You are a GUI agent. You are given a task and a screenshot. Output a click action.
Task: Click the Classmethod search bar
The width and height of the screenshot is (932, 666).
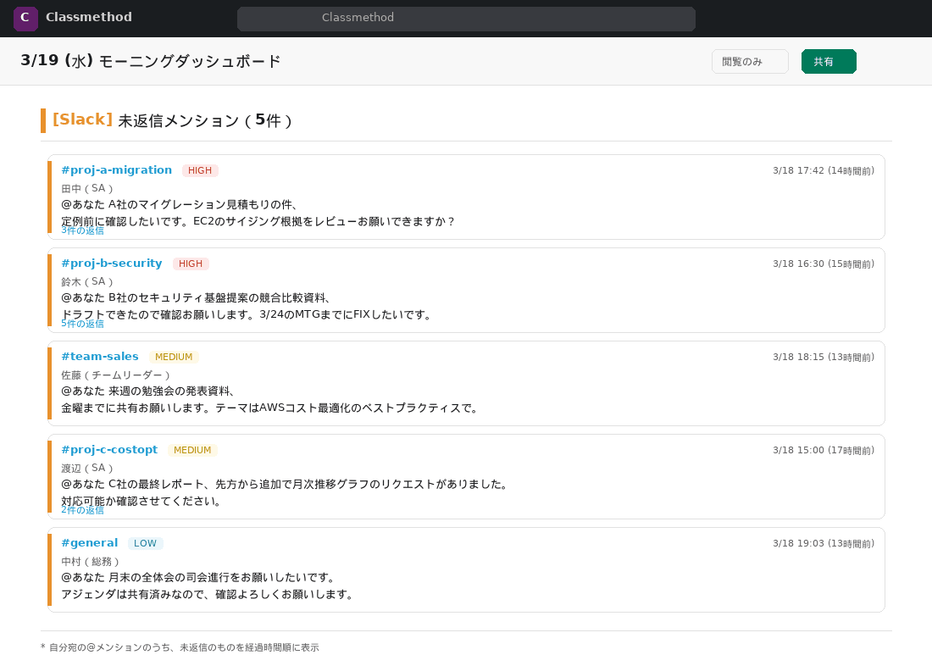pyautogui.click(x=466, y=19)
